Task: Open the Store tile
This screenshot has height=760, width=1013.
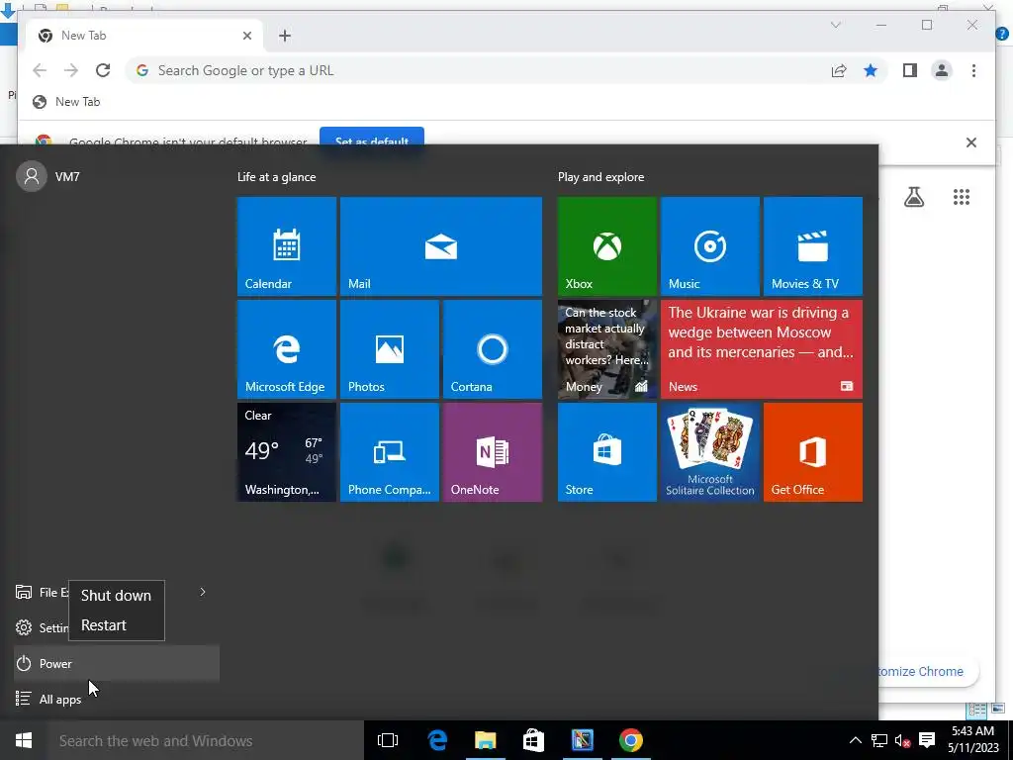Action: pos(606,451)
